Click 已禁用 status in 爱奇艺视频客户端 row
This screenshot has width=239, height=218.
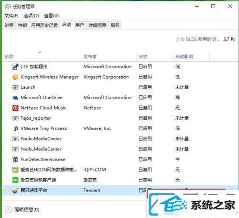145,180
